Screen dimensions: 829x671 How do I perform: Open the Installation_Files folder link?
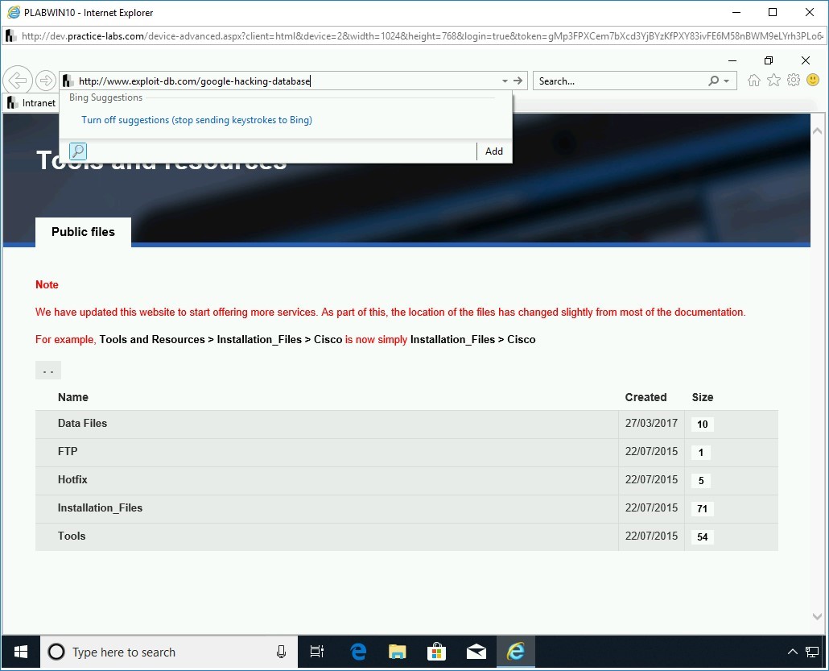pos(100,507)
